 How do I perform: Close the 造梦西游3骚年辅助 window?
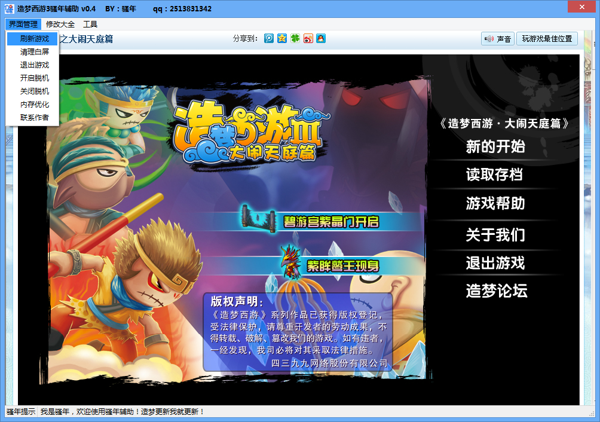click(581, 7)
